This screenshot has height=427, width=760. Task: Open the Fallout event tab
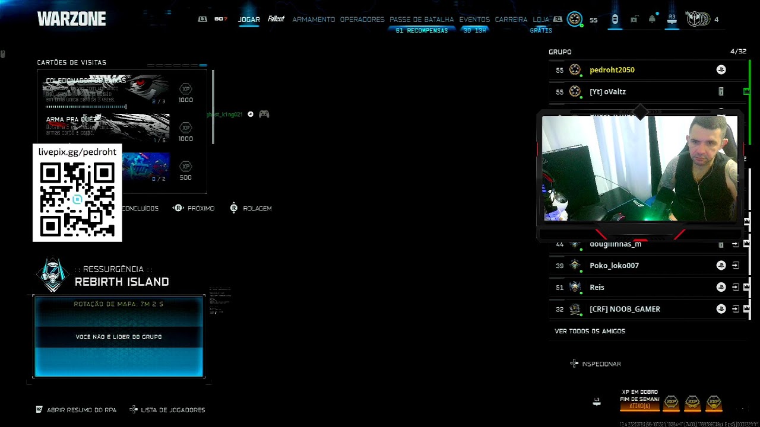tap(276, 19)
